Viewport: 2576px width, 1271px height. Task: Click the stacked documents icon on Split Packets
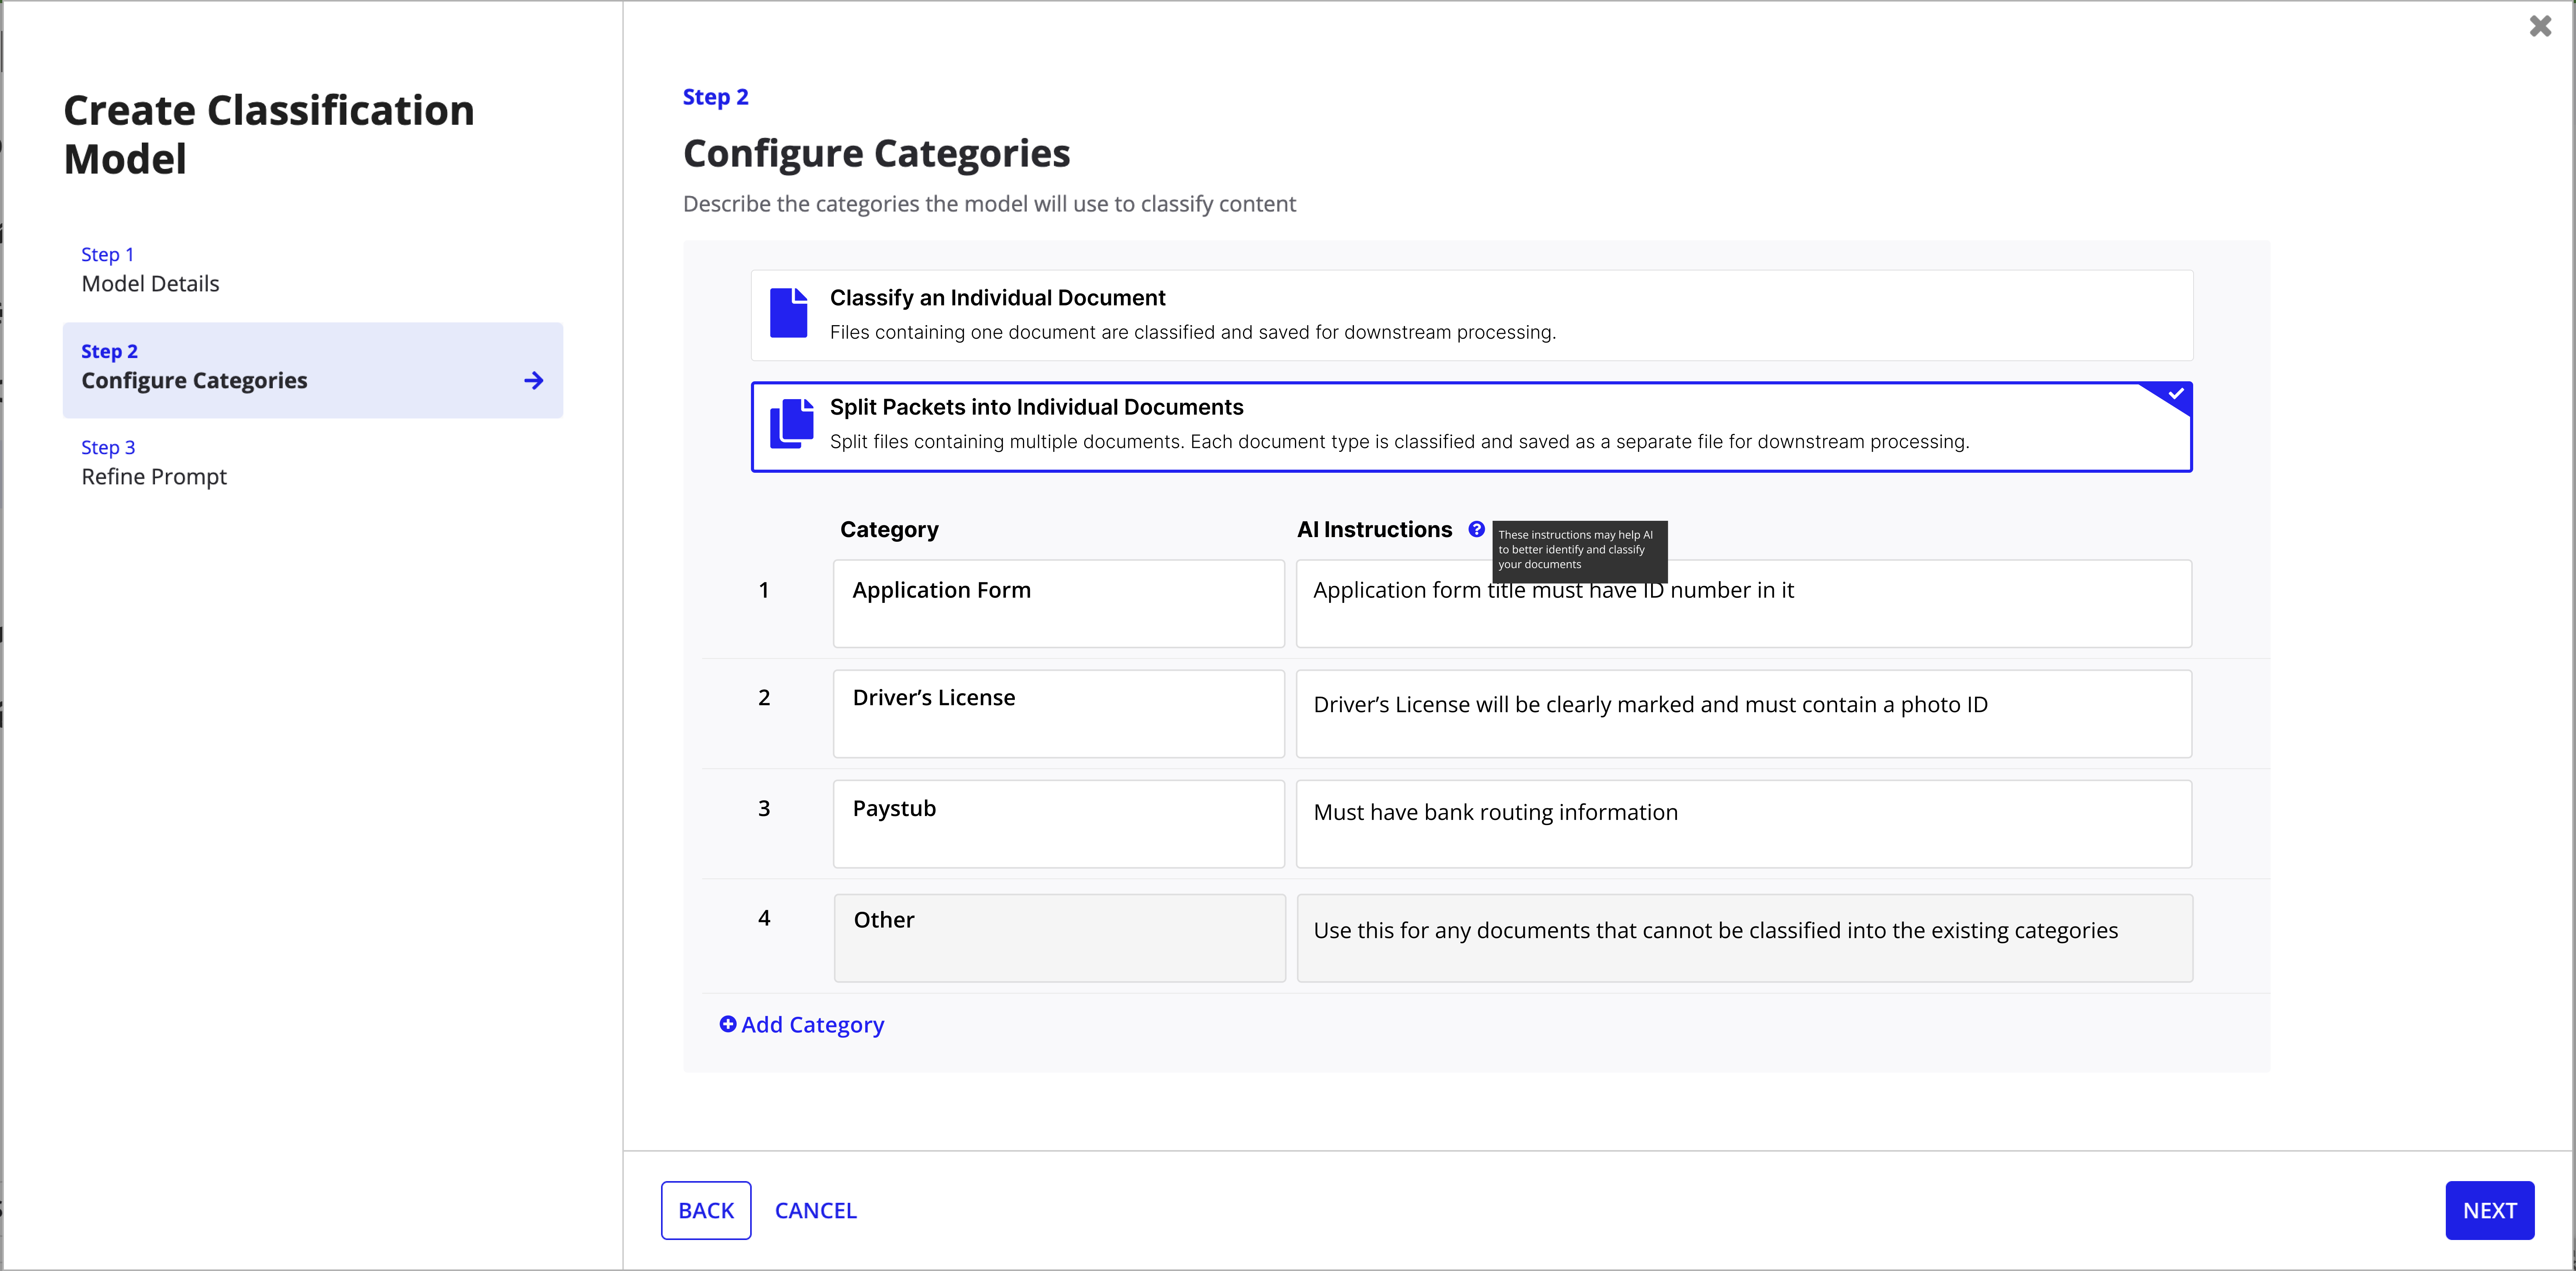tap(790, 424)
